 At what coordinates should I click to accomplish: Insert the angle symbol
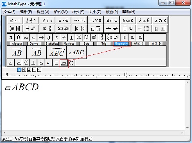pos(11,63)
